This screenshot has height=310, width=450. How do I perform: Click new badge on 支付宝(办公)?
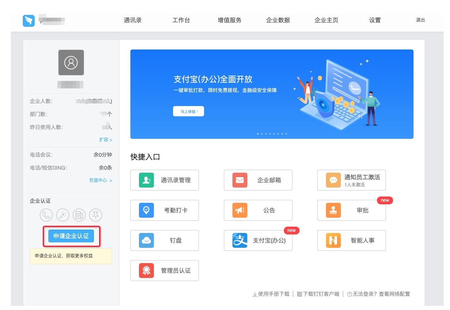pos(291,230)
